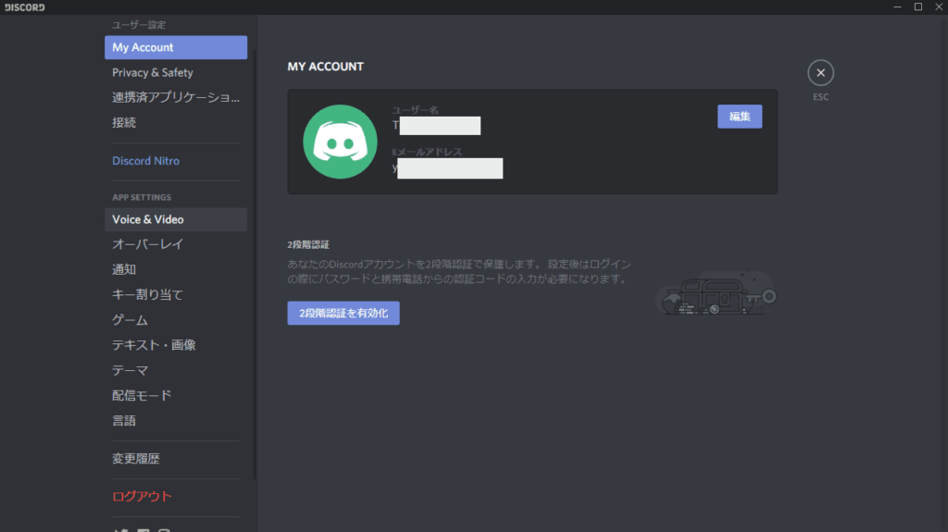View 変更履歴 change log
The height and width of the screenshot is (532, 948).
pos(176,459)
